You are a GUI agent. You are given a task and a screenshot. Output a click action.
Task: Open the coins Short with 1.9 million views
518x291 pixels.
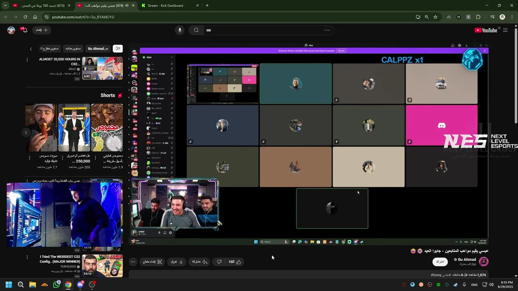[x=107, y=127]
